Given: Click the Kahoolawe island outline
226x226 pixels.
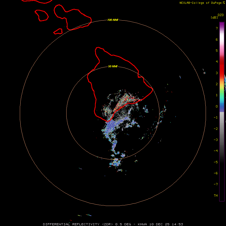Looking at the screenshot, I should click(x=58, y=31).
